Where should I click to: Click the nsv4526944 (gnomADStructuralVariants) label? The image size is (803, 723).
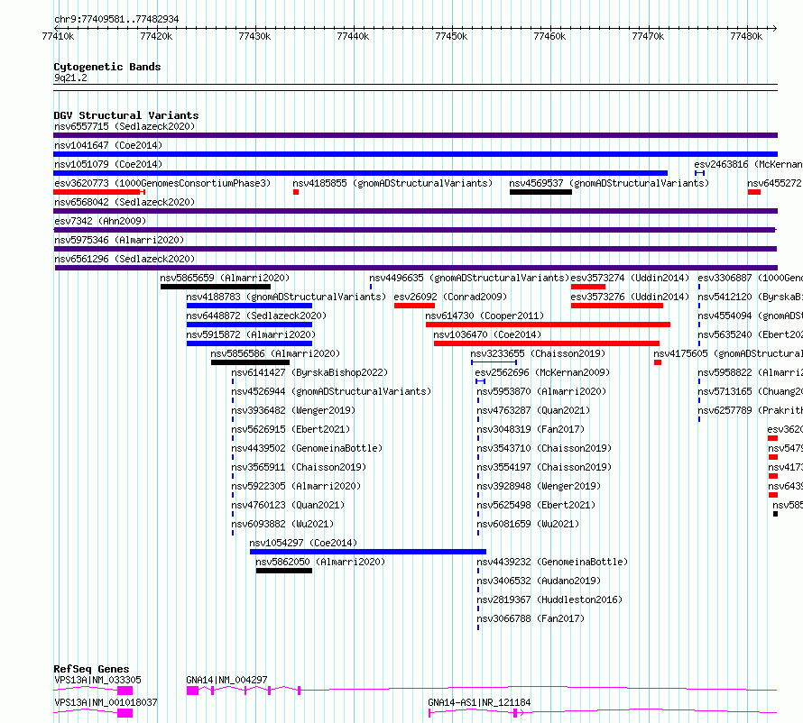coord(331,392)
